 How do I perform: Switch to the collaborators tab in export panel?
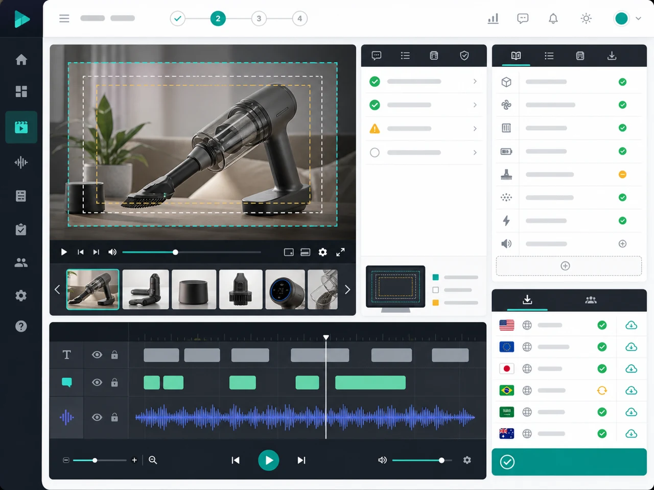591,300
